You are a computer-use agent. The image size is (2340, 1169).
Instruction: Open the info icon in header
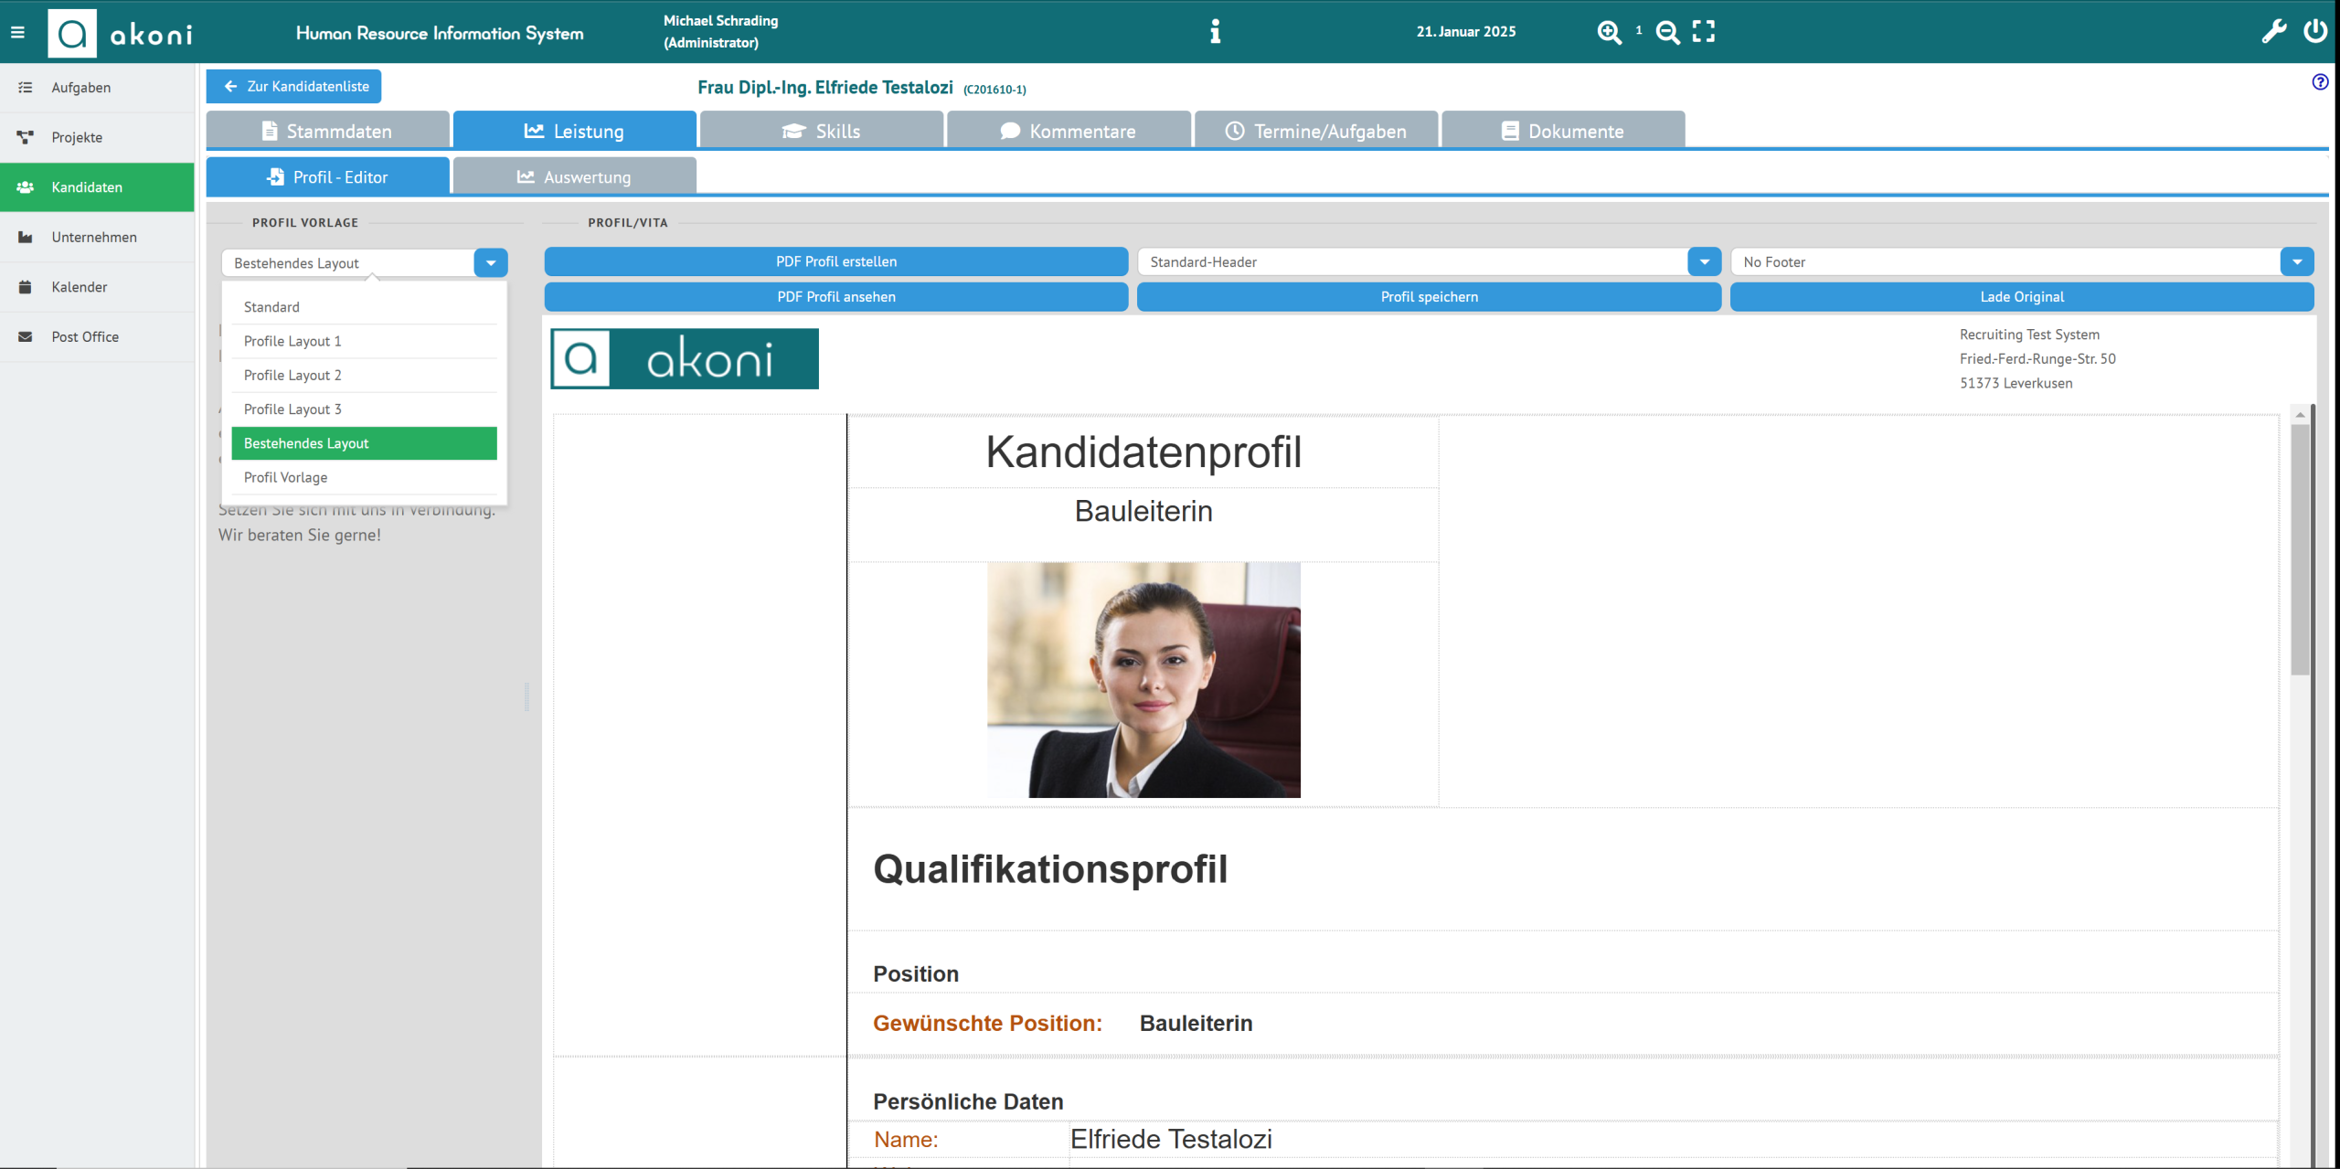point(1215,32)
